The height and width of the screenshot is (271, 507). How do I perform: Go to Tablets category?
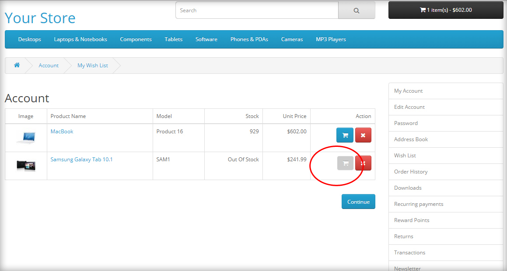coord(174,39)
